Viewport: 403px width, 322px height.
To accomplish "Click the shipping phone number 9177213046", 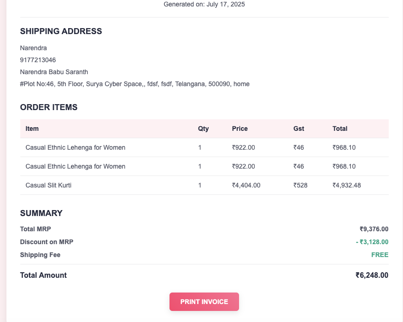I will pos(38,60).
